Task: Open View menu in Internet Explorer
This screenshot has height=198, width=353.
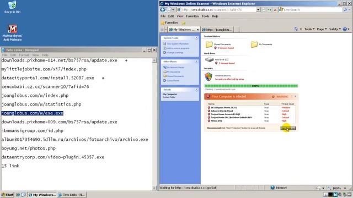Action: 180,16
